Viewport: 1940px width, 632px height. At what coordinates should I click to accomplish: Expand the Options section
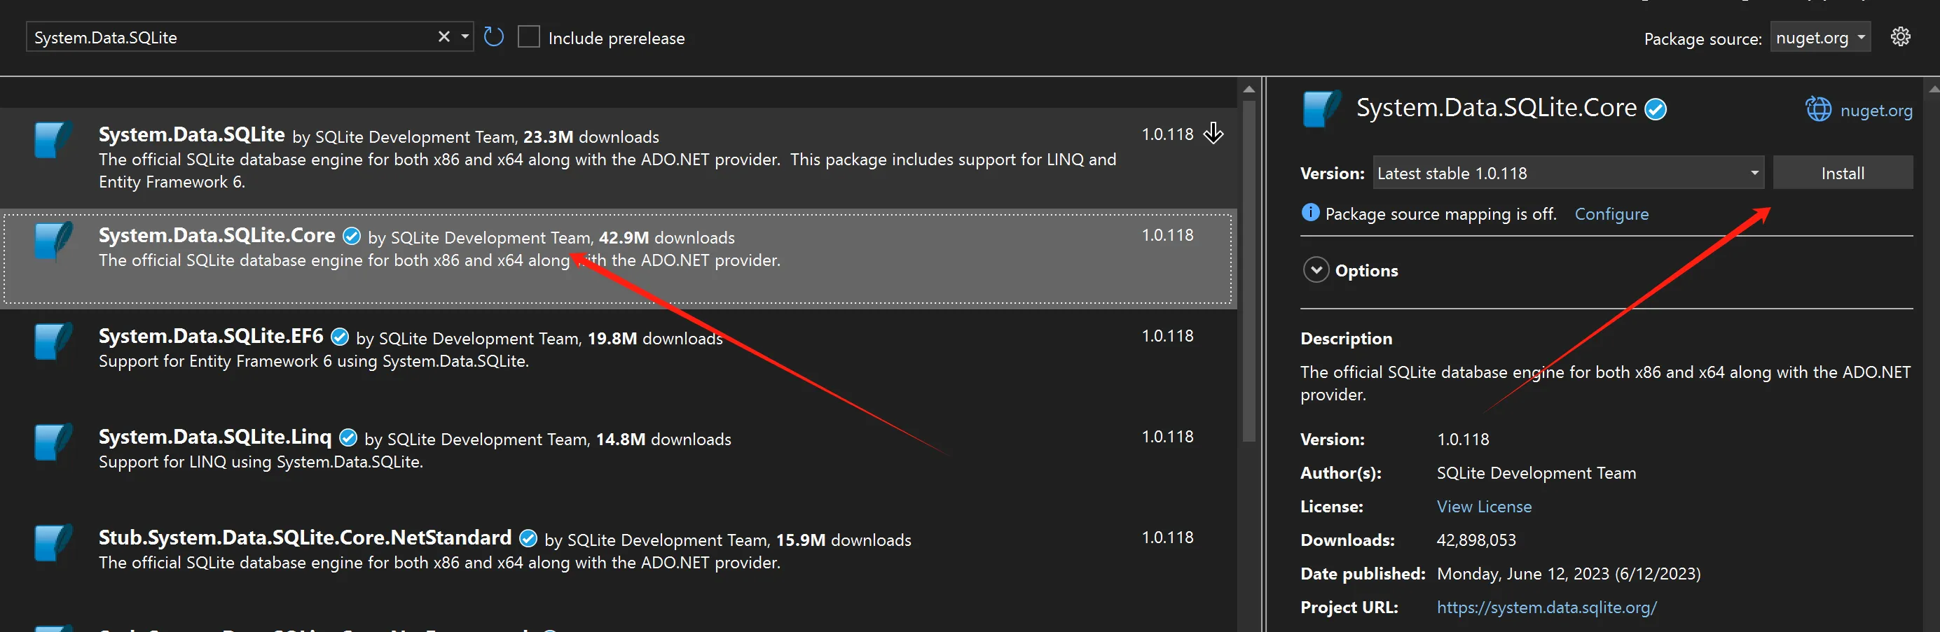click(x=1316, y=270)
